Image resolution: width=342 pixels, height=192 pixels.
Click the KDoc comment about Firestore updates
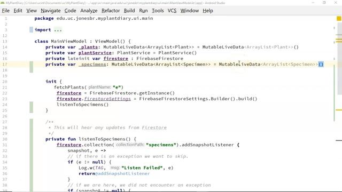[110, 128]
